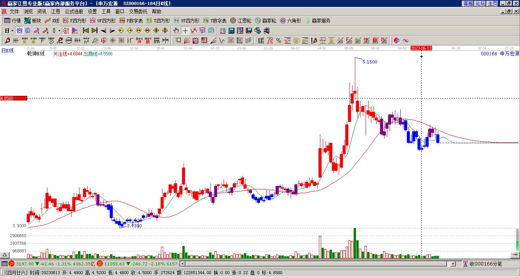Select the pencil drawing tool
The width and height of the screenshot is (520, 278).
(7, 40)
